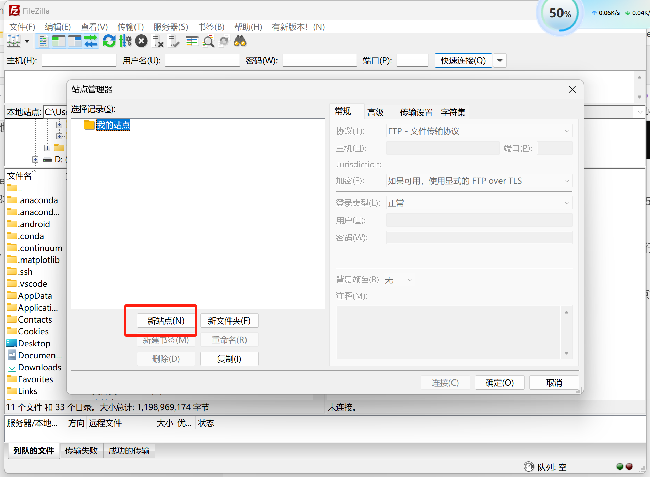Open the 书签(B) menu
Image resolution: width=650 pixels, height=477 pixels.
pos(211,27)
